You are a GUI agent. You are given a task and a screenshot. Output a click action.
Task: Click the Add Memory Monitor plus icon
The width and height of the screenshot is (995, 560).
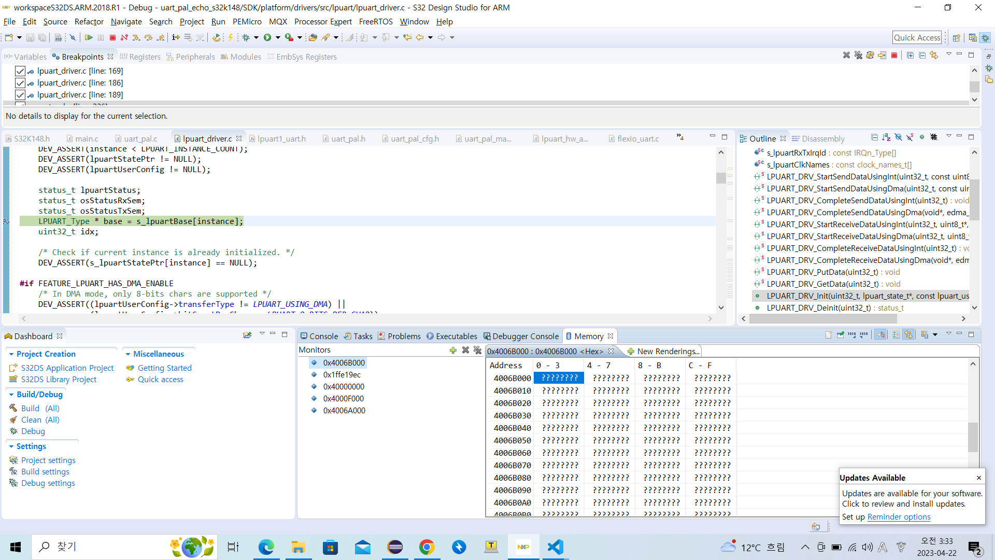(x=453, y=350)
